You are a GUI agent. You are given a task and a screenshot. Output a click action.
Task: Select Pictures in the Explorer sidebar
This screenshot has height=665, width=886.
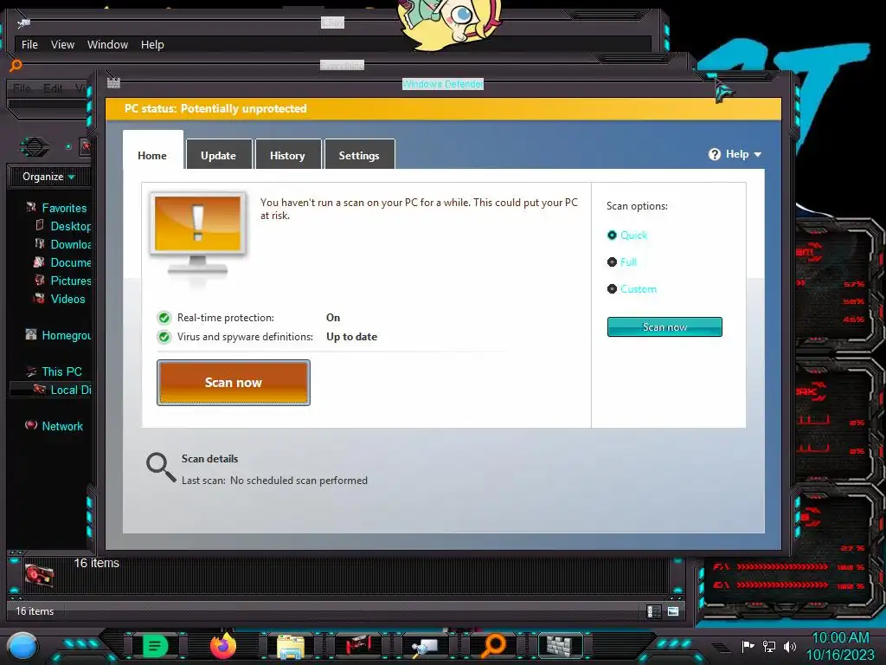tap(70, 281)
